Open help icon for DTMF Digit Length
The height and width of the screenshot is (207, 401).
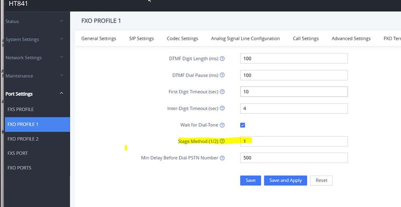(222, 58)
